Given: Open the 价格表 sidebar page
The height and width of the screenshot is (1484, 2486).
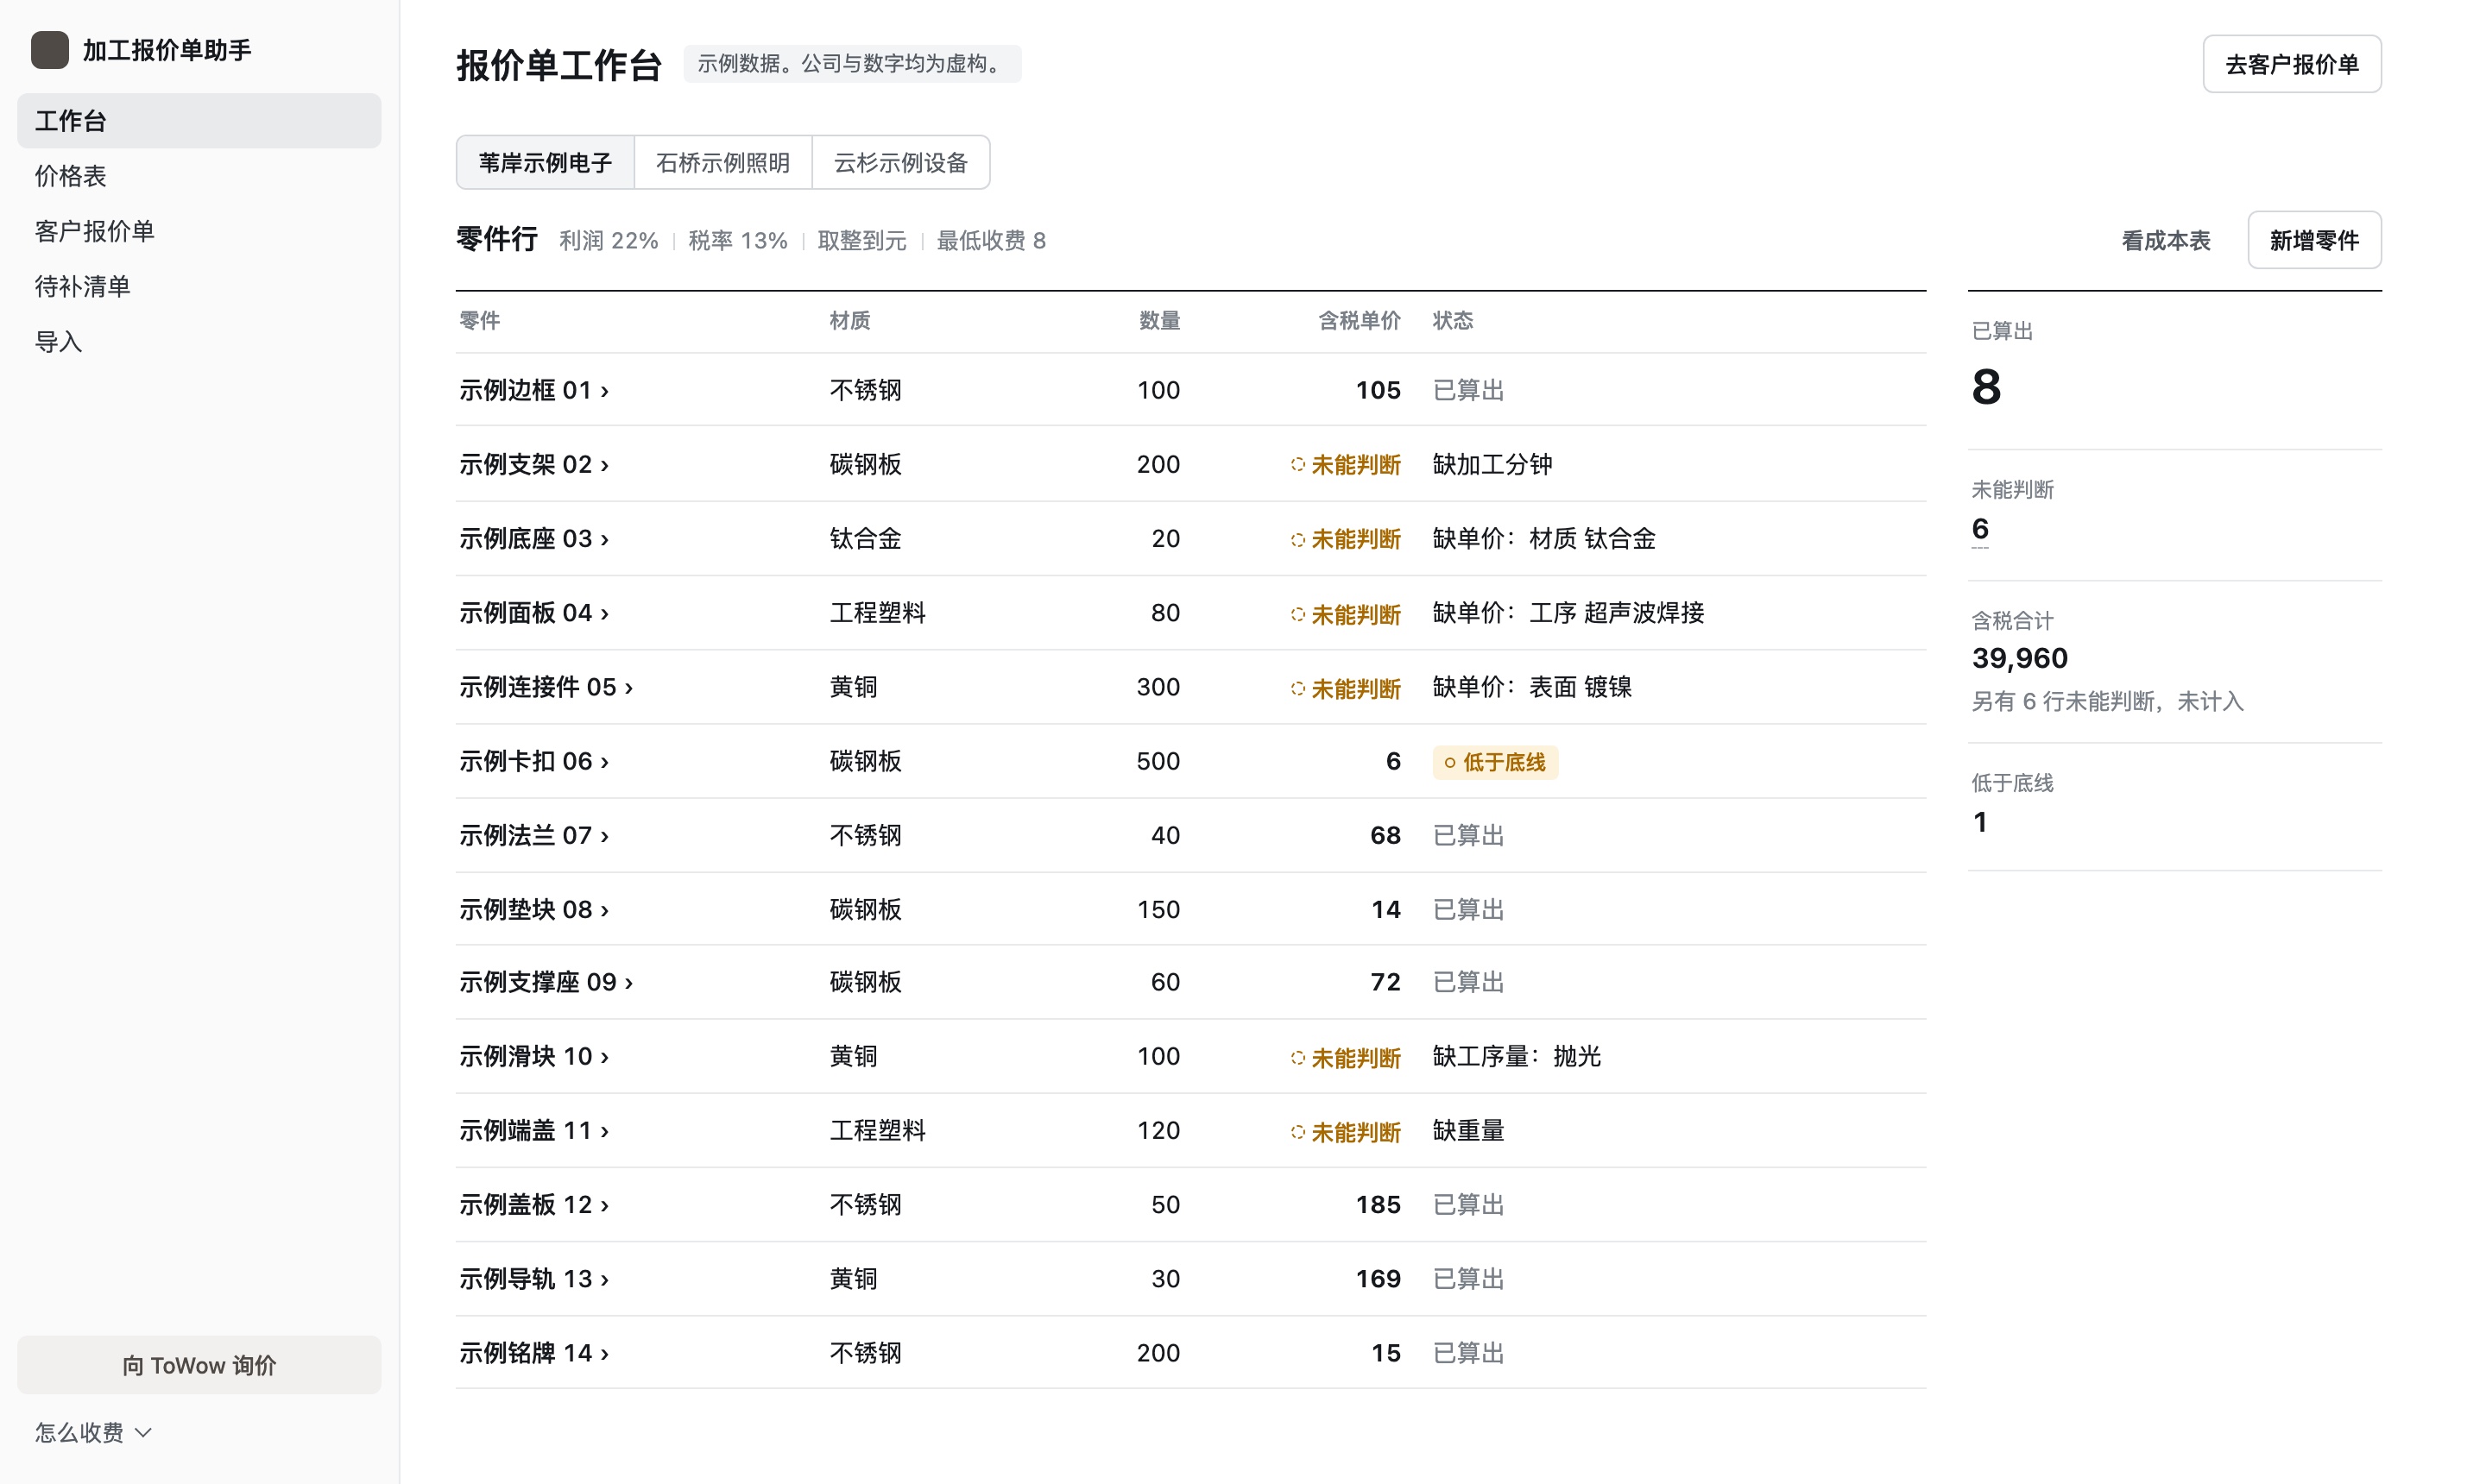Looking at the screenshot, I should click(x=199, y=176).
